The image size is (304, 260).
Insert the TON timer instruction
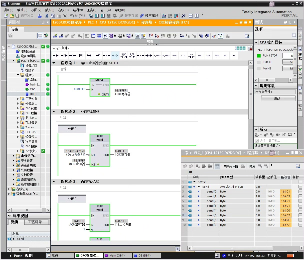(x=174, y=55)
